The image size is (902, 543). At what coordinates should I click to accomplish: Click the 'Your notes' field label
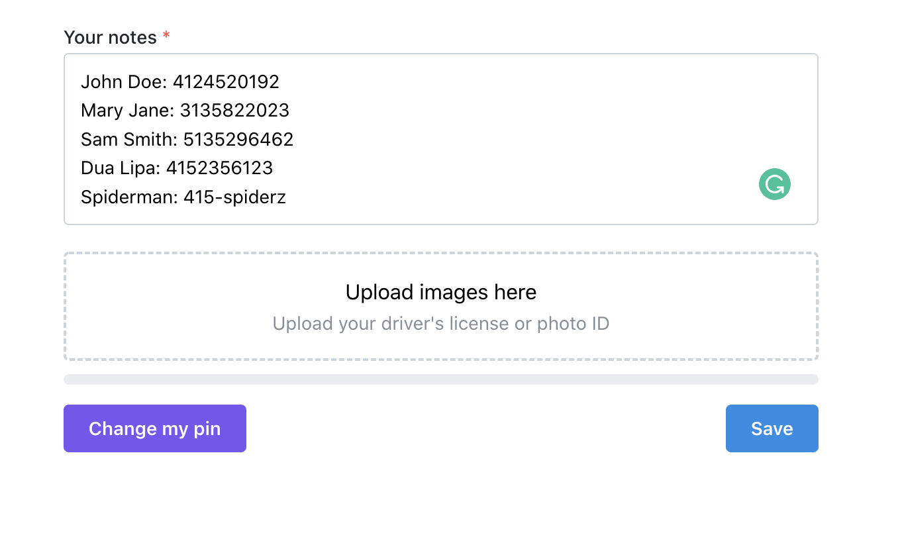110,38
